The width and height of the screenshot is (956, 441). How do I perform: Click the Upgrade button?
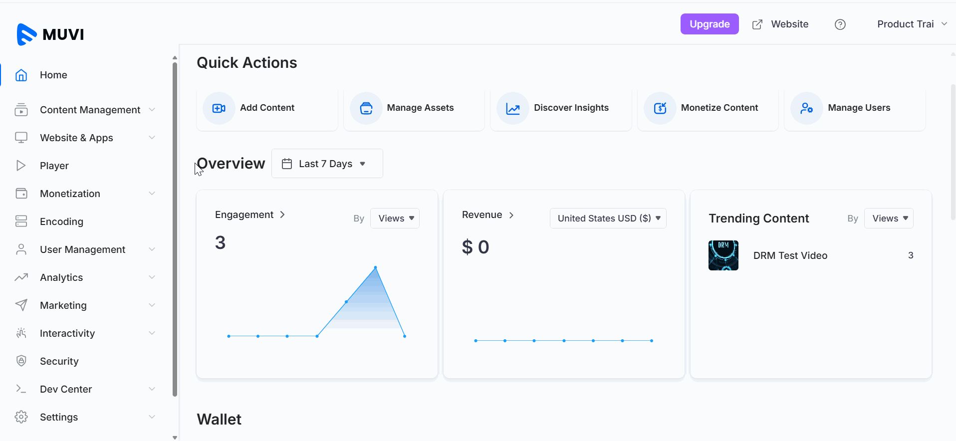(x=709, y=24)
